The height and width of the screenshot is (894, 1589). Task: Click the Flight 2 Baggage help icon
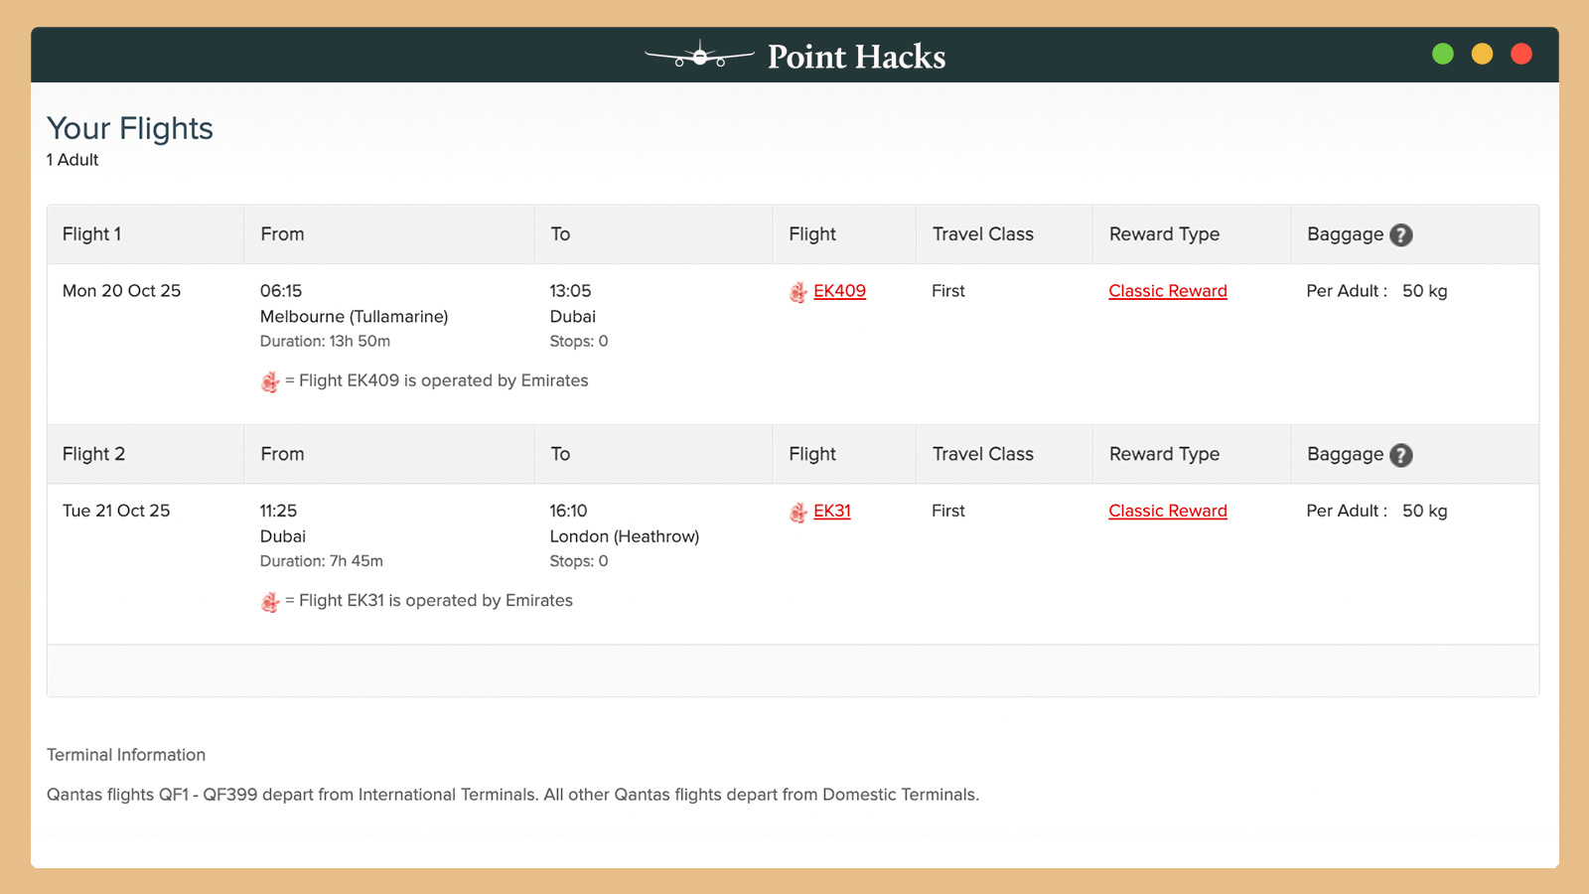(x=1400, y=455)
